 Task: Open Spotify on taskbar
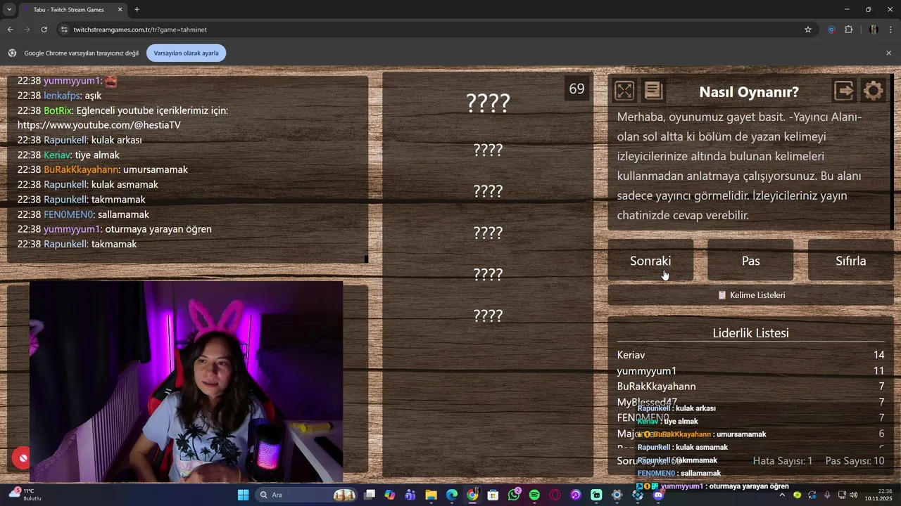[534, 495]
